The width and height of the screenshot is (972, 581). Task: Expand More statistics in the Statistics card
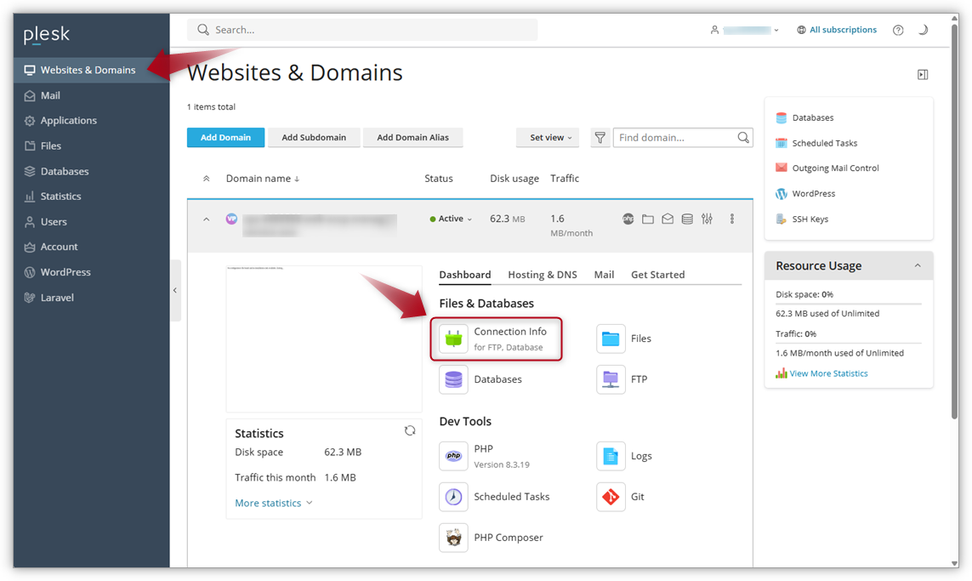coord(268,502)
